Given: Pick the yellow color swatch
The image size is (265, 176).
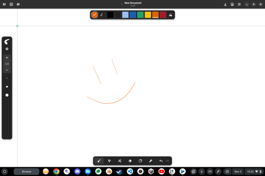Looking at the screenshot, I should pos(148,15).
